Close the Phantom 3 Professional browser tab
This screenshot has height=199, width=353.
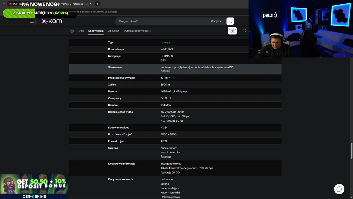[91, 4]
